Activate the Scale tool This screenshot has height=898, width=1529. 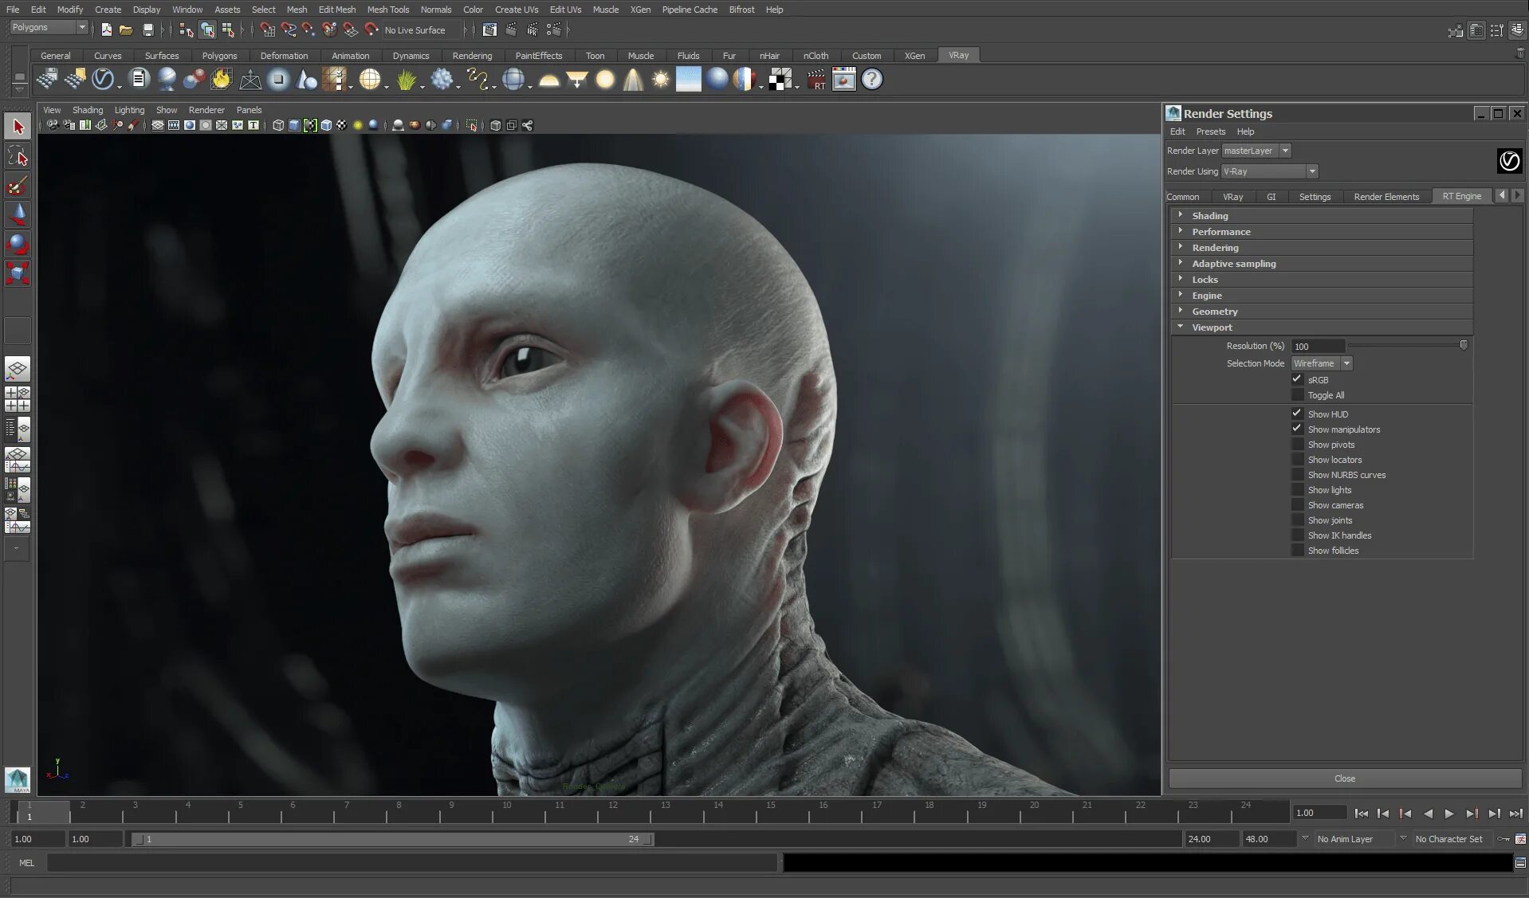click(x=18, y=274)
